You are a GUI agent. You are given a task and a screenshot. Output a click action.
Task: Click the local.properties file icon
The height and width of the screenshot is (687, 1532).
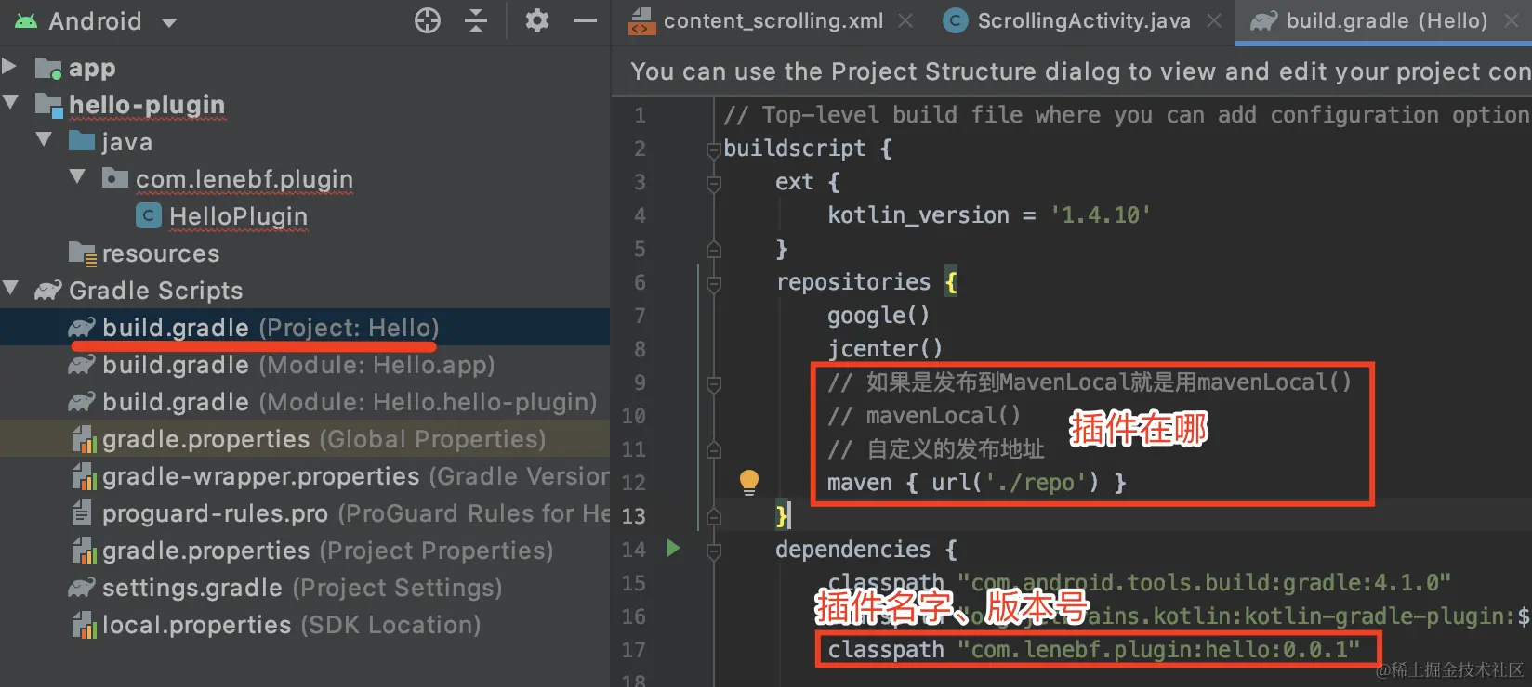(x=84, y=625)
